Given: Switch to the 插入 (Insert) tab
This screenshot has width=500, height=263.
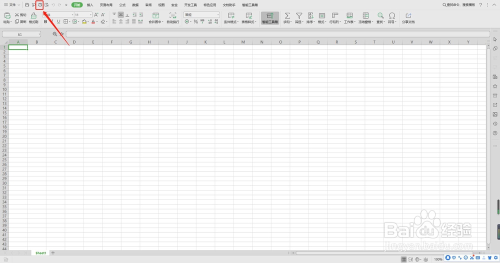Looking at the screenshot, I should (x=90, y=5).
